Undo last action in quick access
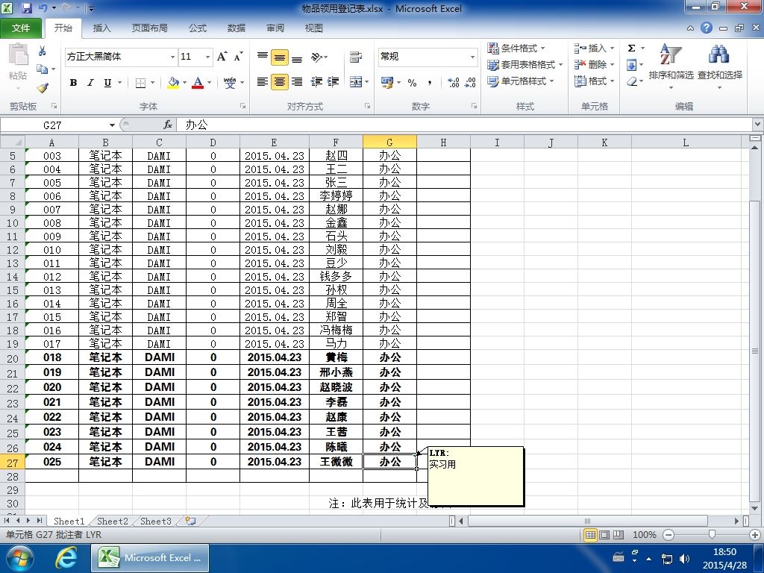Screen dimensions: 764x573 (x=43, y=8)
